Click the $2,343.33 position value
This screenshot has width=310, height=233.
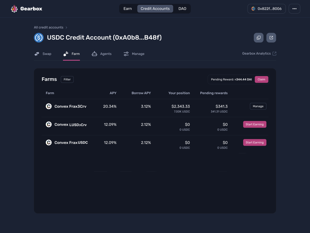181,107
